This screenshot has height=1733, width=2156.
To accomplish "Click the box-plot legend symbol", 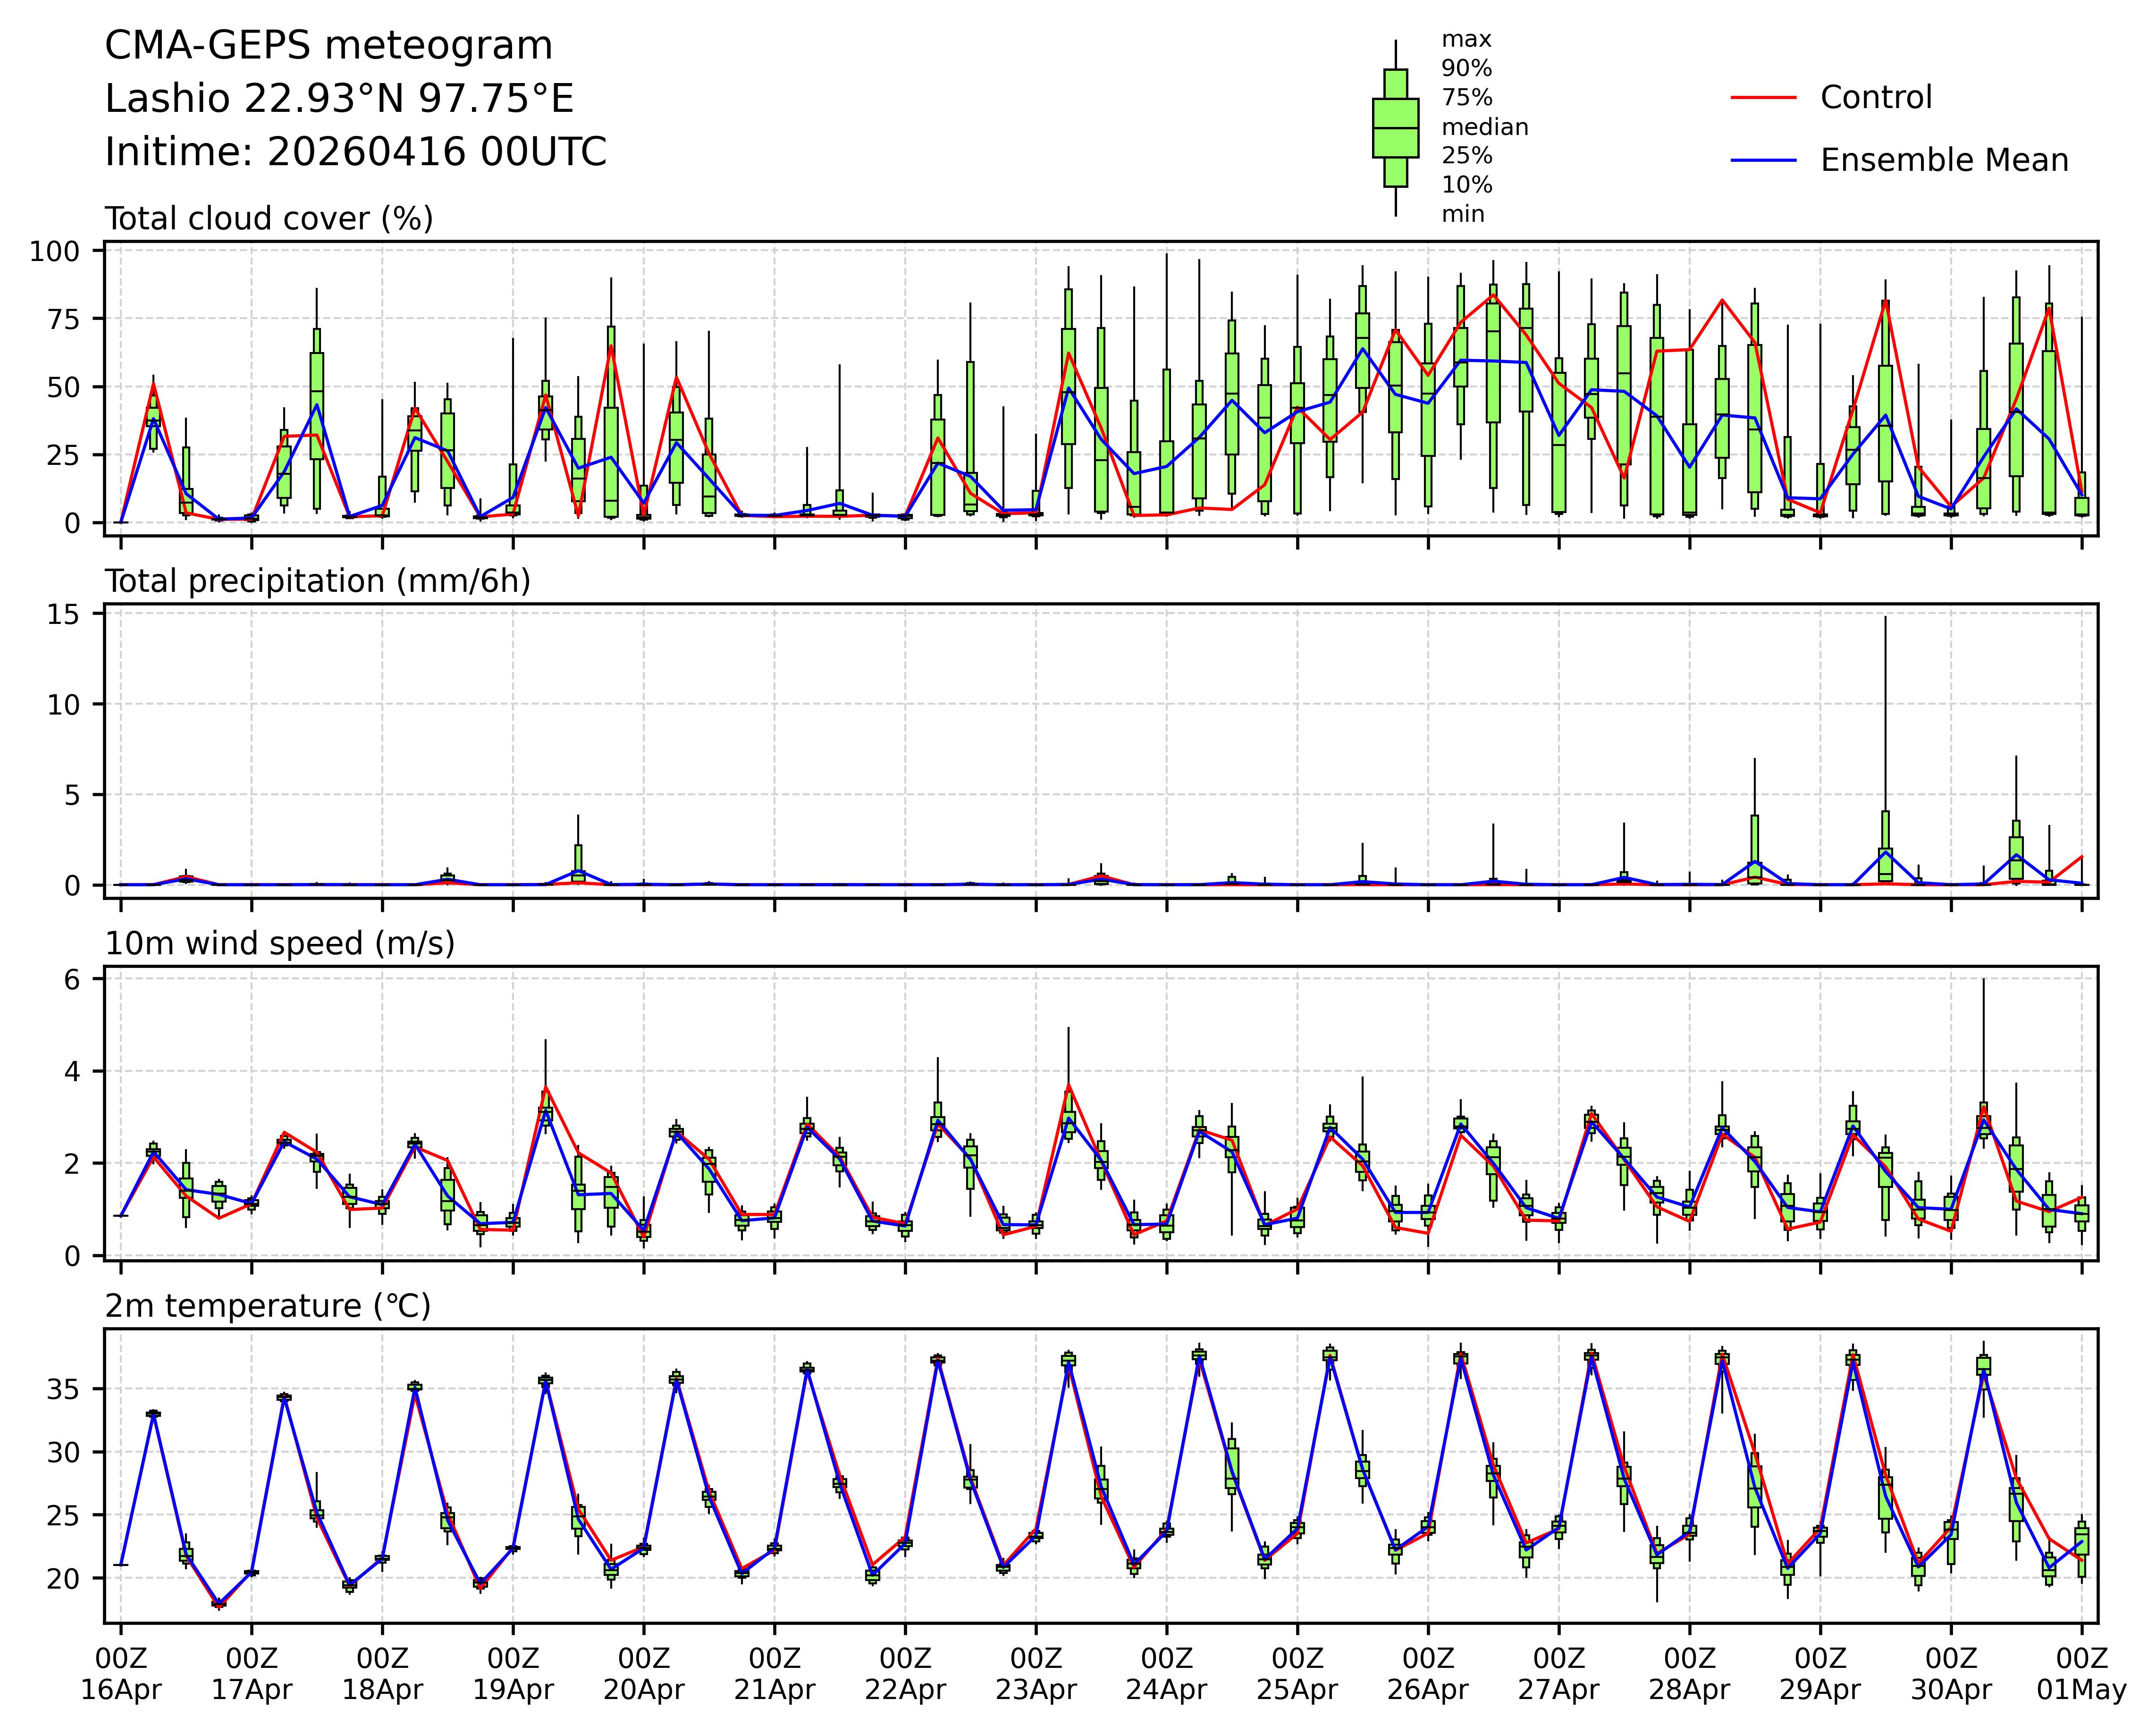I will (1395, 127).
